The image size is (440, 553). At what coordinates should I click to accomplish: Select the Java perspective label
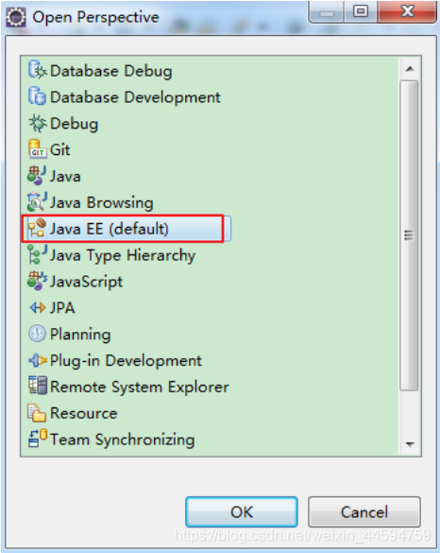point(65,177)
